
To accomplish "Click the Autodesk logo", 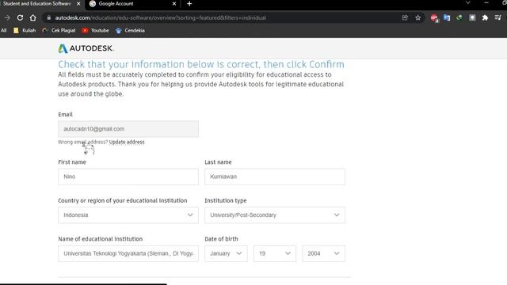I will pos(86,48).
